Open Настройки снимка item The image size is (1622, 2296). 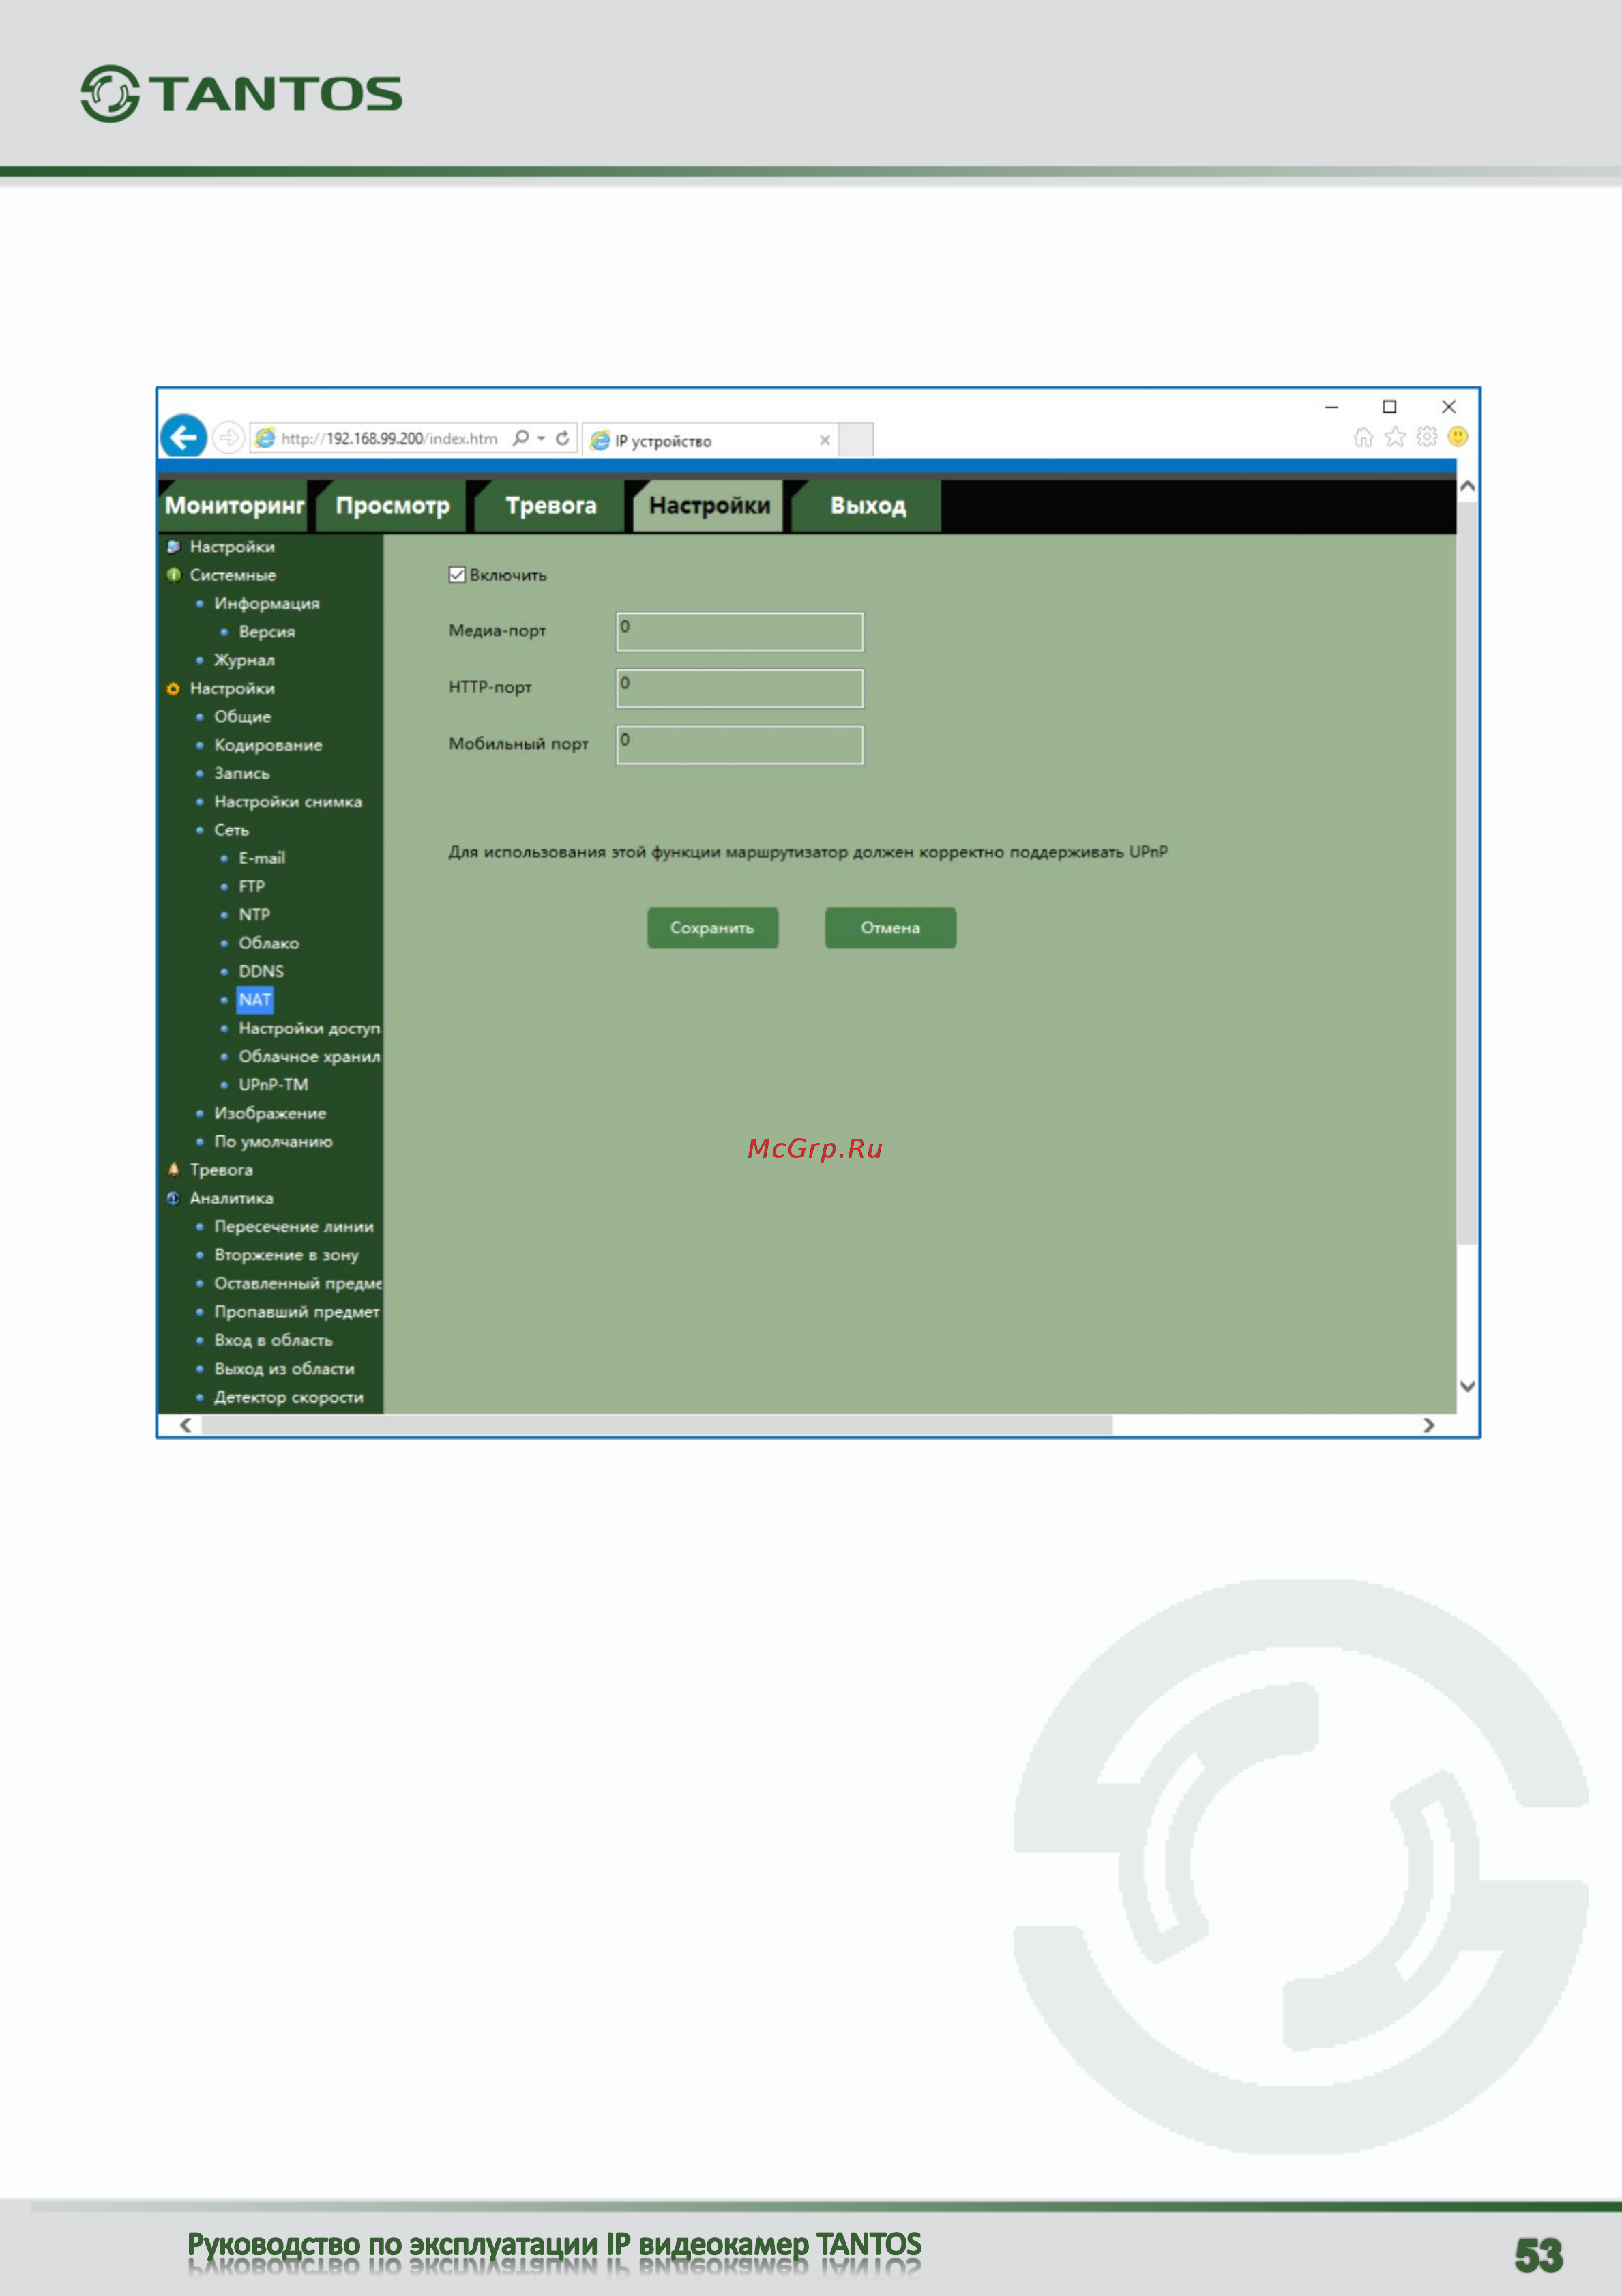[x=288, y=802]
